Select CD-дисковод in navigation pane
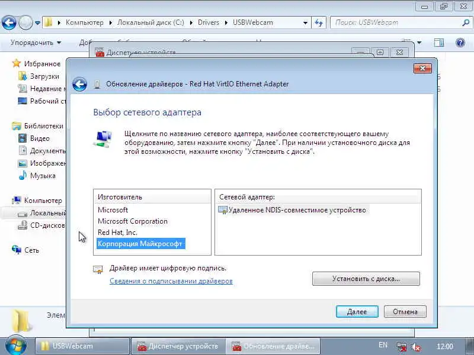This screenshot has height=355, width=474. pos(41,225)
